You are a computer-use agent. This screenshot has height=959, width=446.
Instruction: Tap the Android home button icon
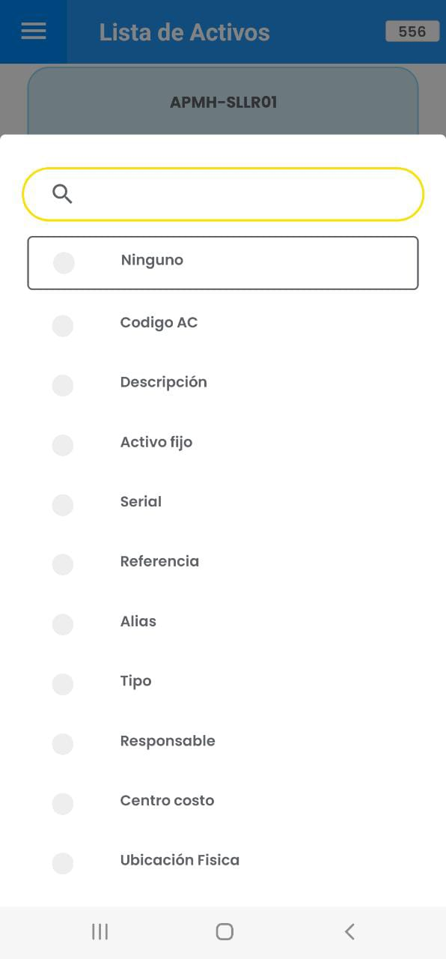pos(224,931)
